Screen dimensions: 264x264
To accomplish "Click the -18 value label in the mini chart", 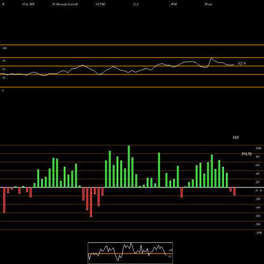I will click(171, 250).
